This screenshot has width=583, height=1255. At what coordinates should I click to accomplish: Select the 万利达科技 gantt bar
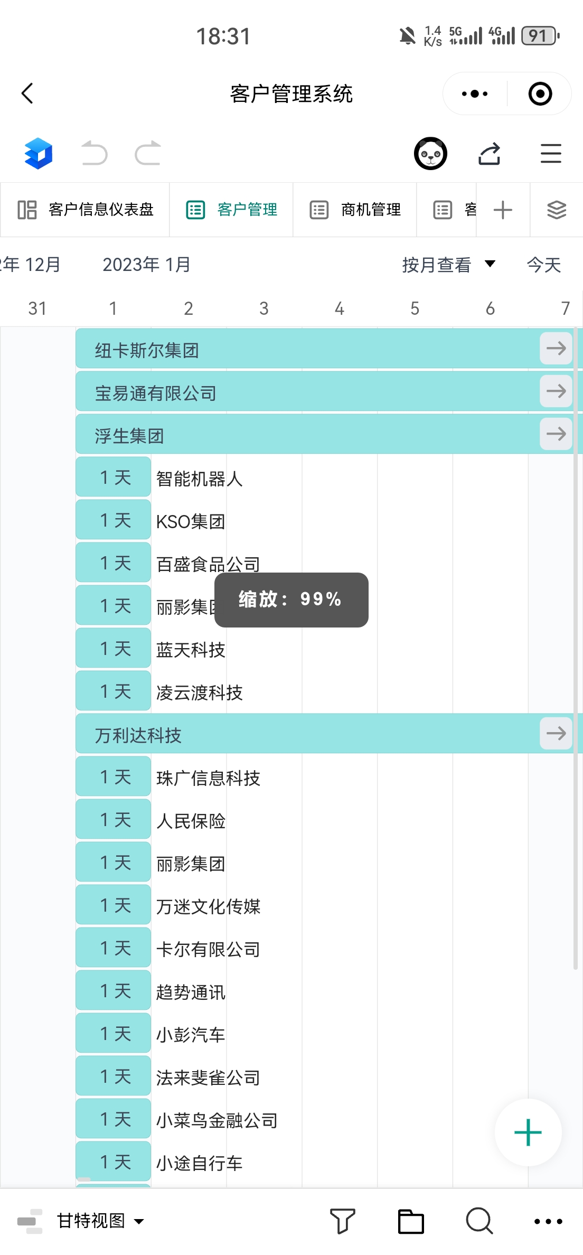pyautogui.click(x=306, y=734)
